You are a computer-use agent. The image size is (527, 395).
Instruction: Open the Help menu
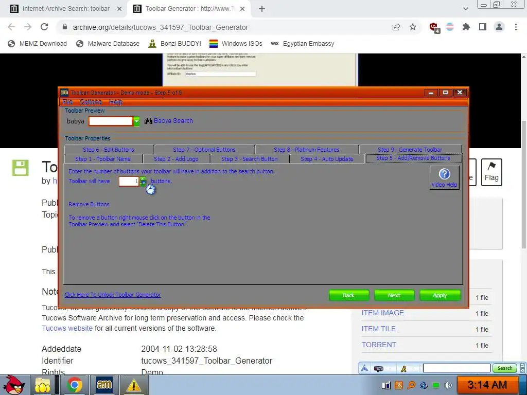click(x=116, y=102)
